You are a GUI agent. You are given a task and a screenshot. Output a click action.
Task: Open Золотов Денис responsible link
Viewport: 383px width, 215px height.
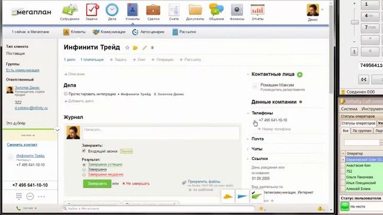click(27, 88)
